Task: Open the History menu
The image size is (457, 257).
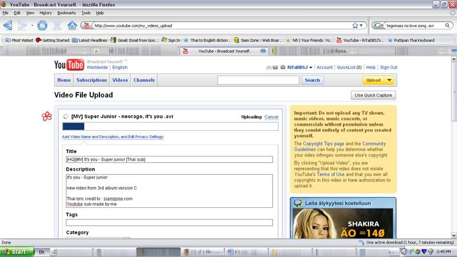Action: click(46, 13)
